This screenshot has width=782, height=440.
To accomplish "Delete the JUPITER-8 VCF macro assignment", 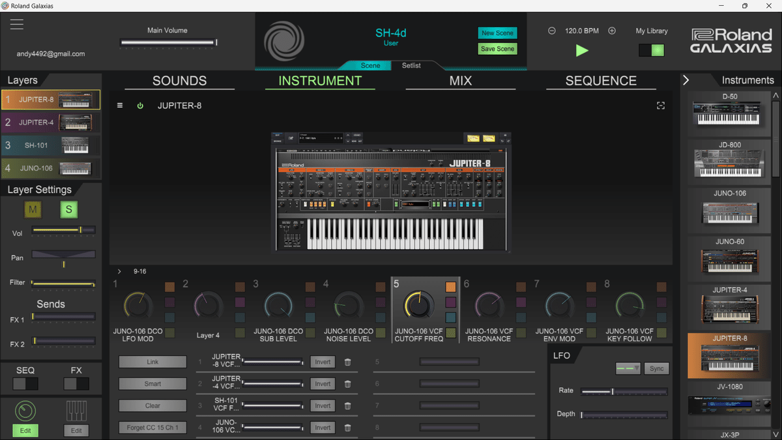I will pos(347,362).
